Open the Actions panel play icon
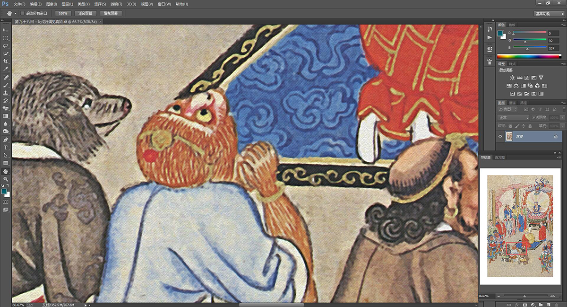 489,37
